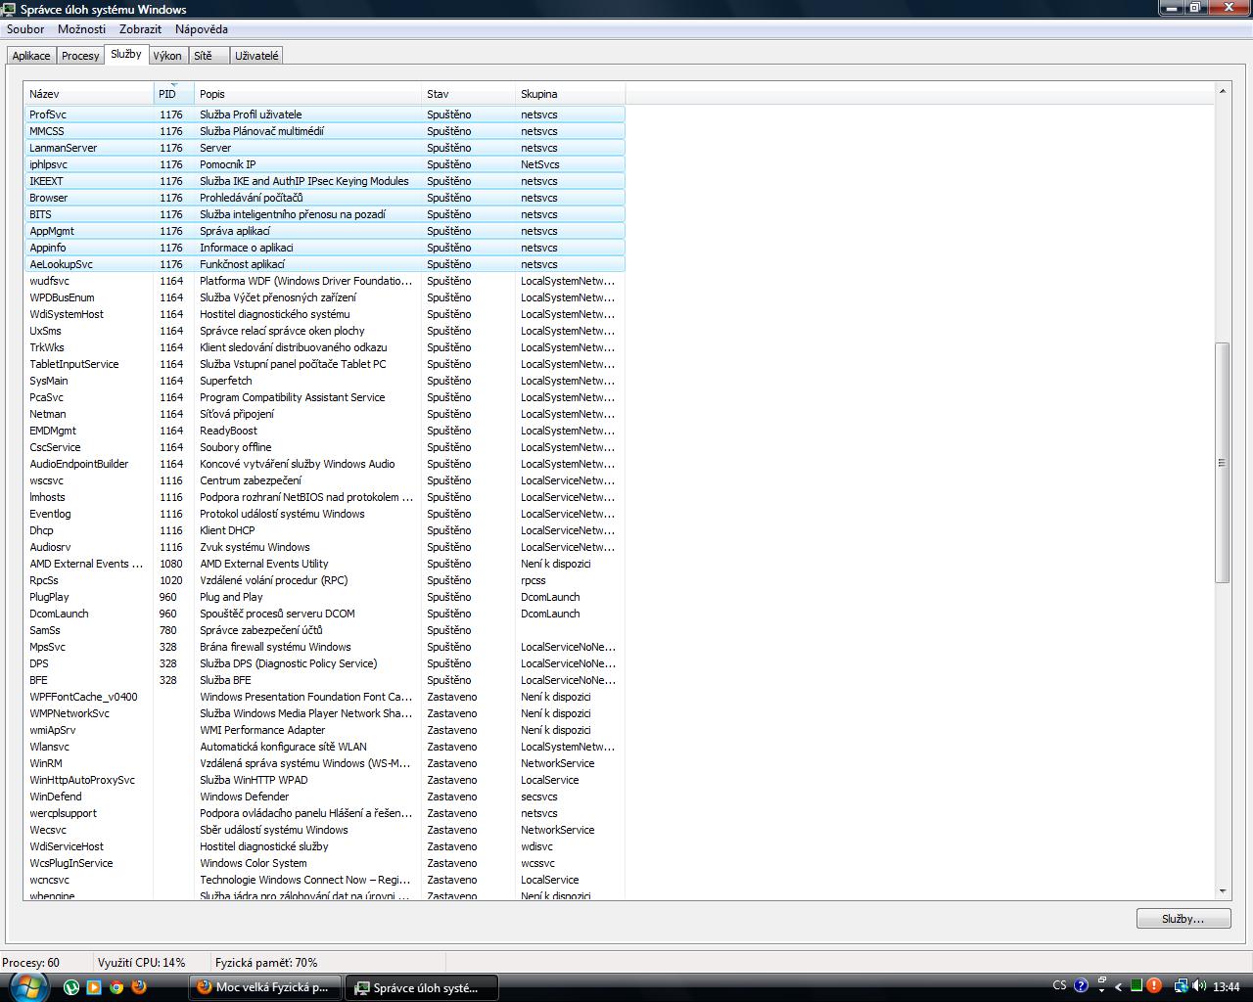Select the AudioEndpointBuilder service row
The image size is (1253, 1002).
(x=324, y=464)
